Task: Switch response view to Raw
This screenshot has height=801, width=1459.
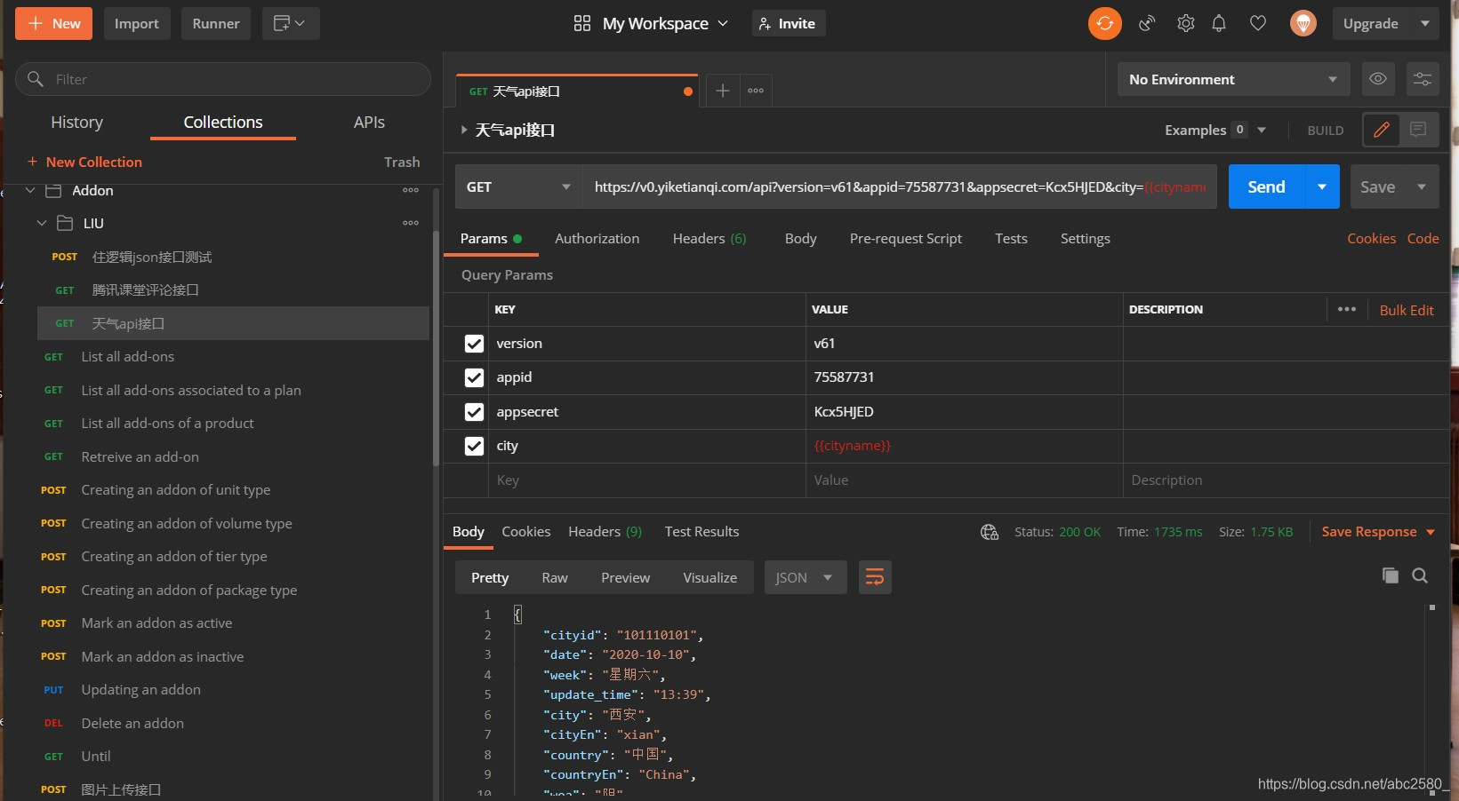Action: coord(555,577)
